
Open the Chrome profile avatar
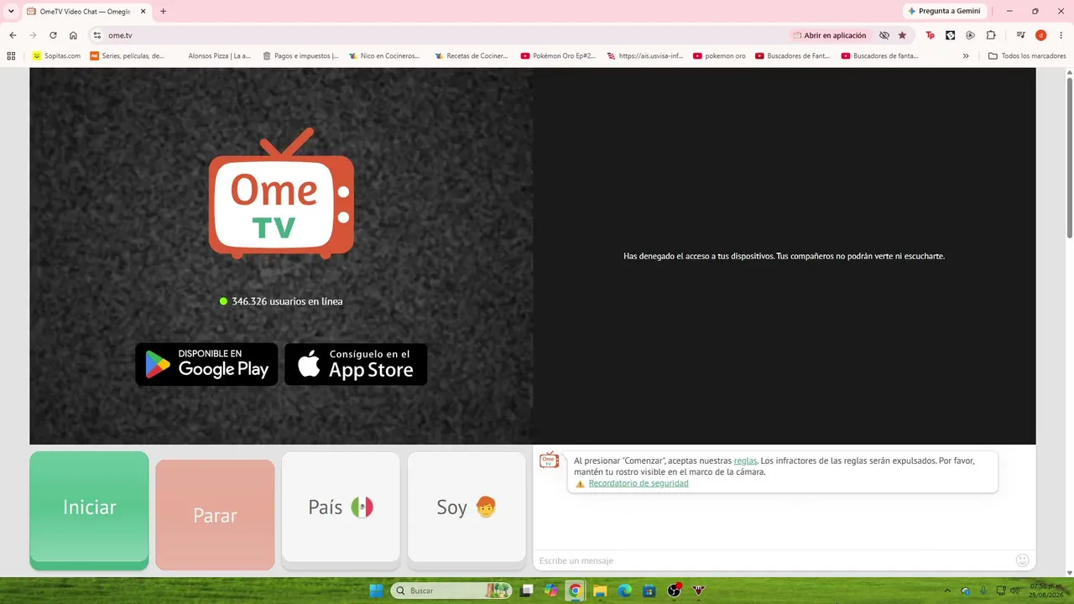[x=1040, y=35]
